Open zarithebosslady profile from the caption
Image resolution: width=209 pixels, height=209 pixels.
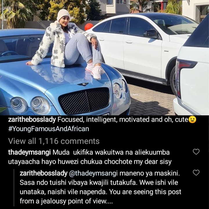click(32, 120)
